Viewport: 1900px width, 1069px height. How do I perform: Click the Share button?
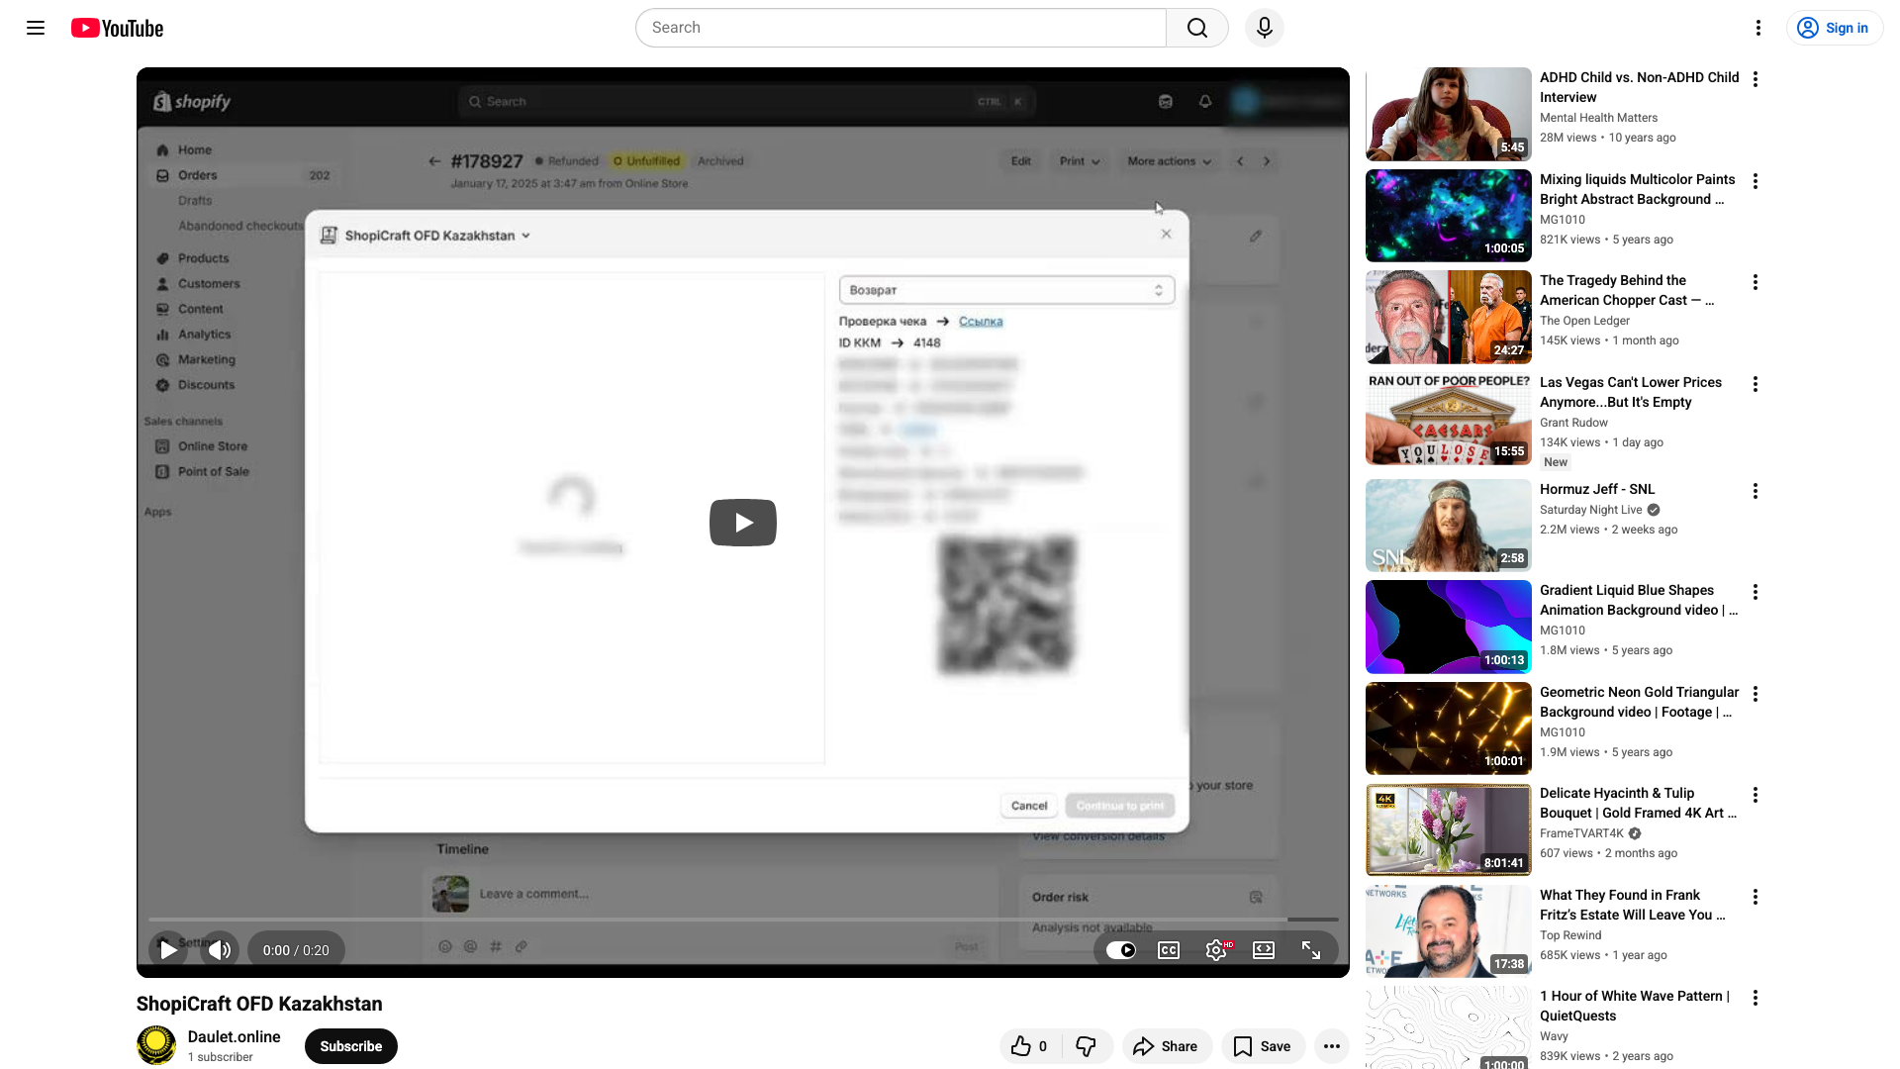pos(1167,1046)
